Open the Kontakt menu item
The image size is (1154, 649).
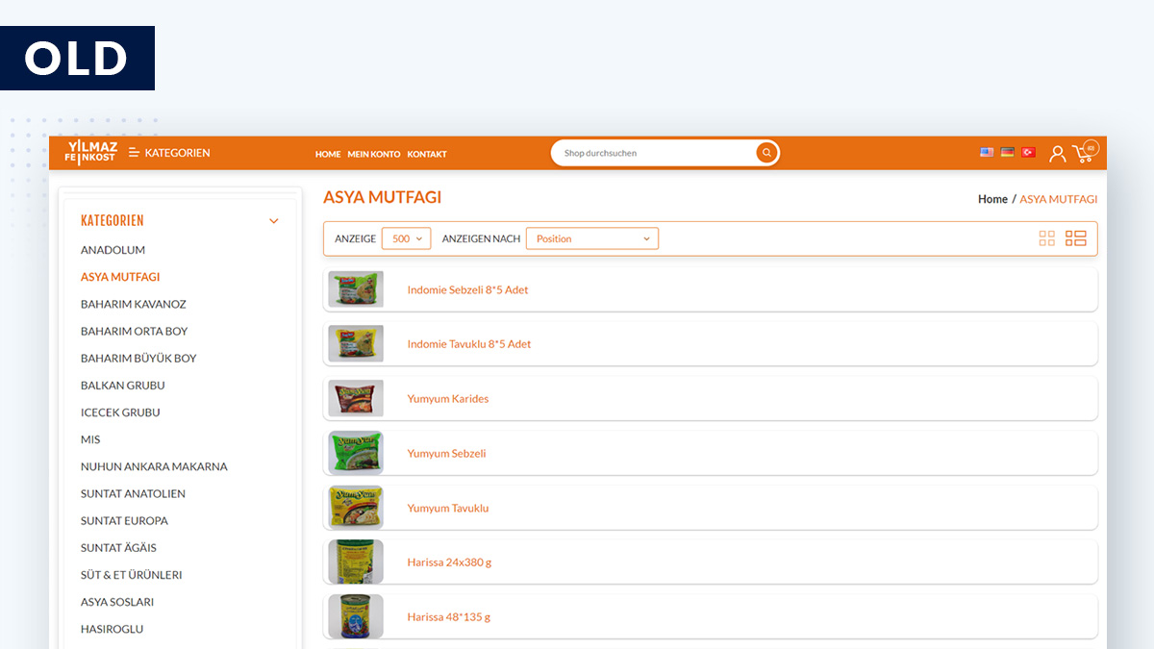click(427, 154)
